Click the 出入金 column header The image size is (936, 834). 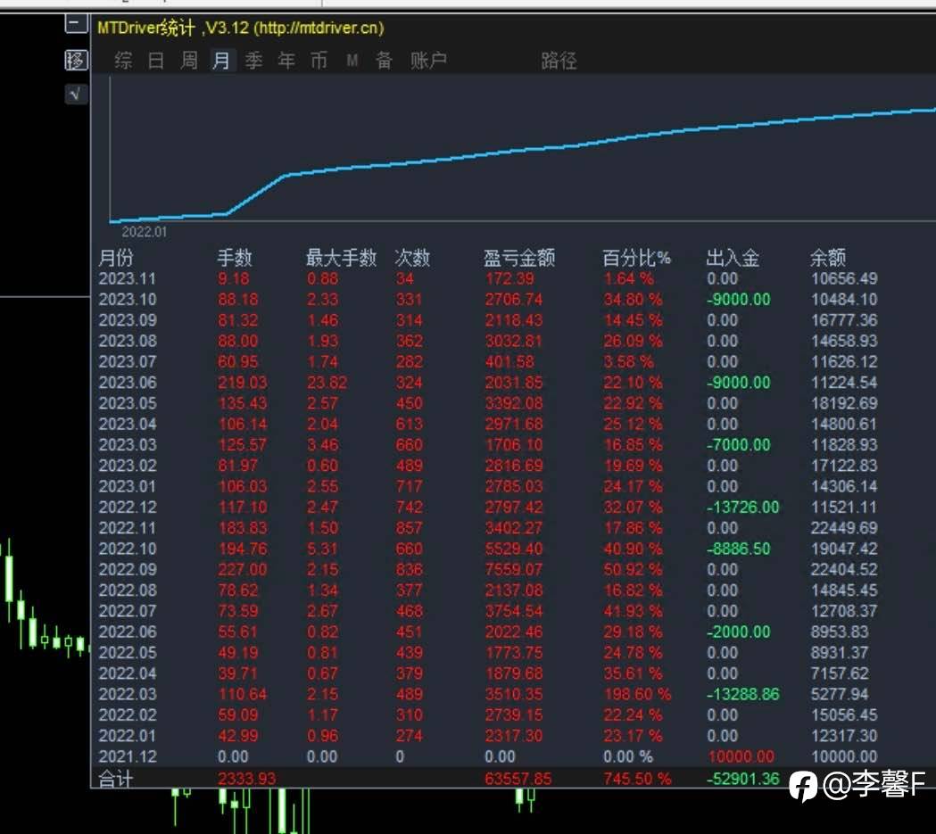click(x=733, y=258)
